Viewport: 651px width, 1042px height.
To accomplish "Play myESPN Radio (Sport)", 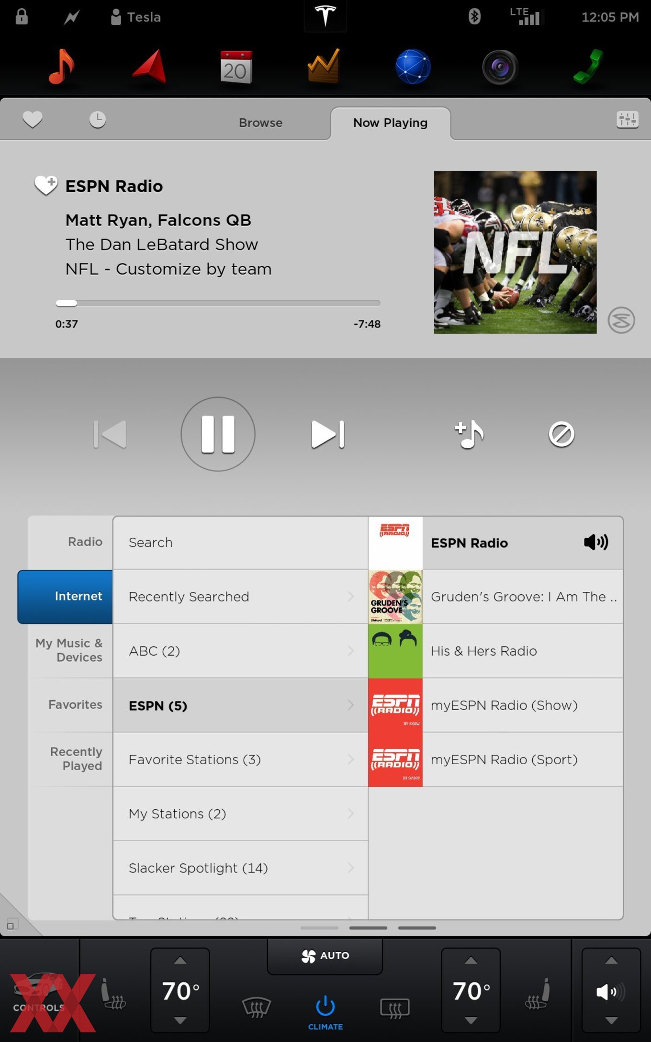I will tap(495, 759).
